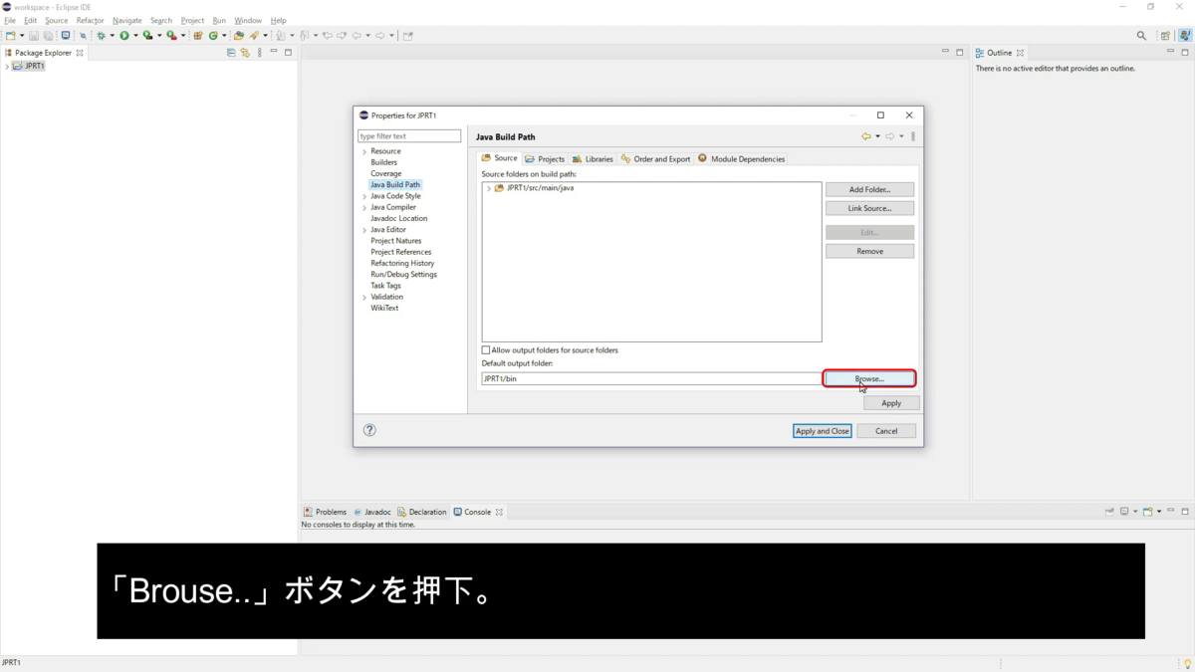Image resolution: width=1195 pixels, height=672 pixels.
Task: Open the Project menu
Action: click(x=192, y=20)
